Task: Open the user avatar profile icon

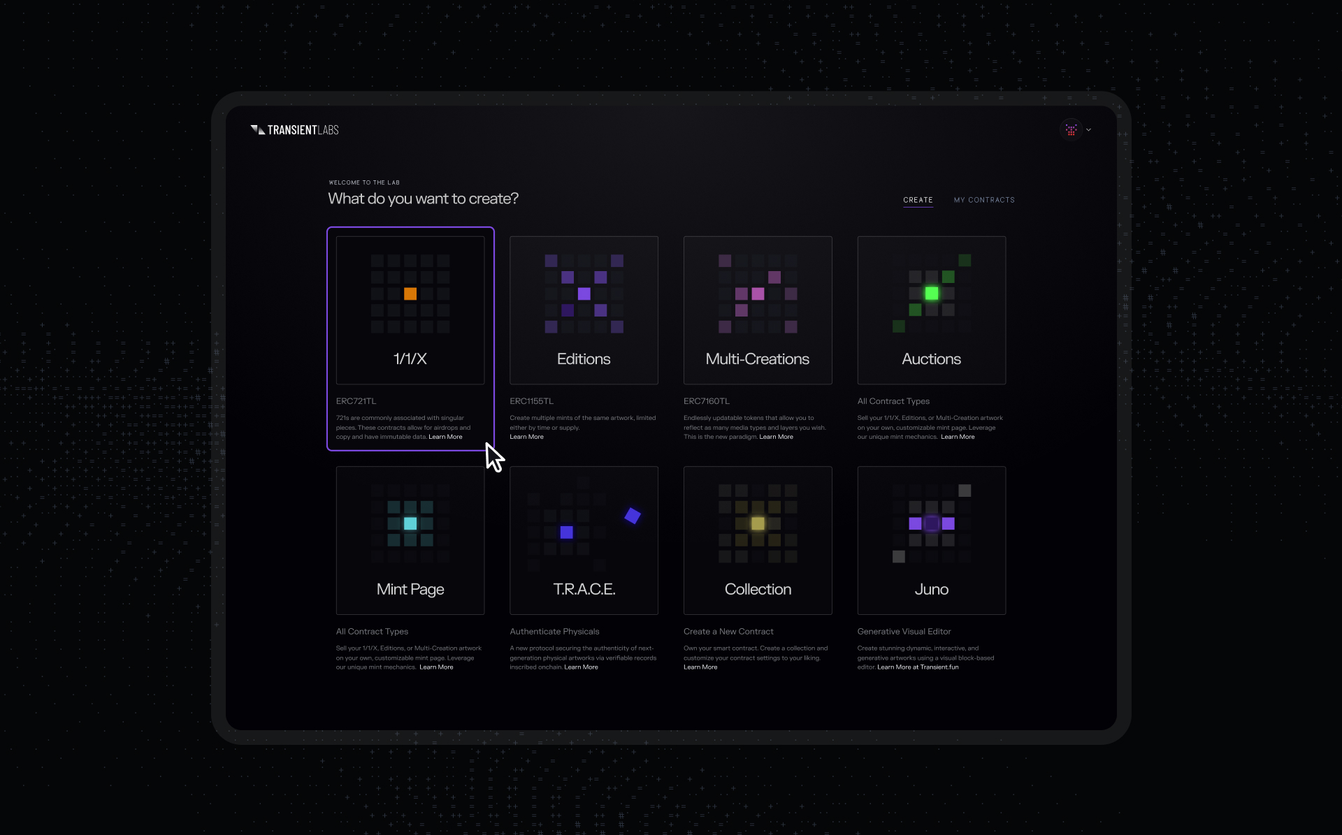Action: coord(1071,130)
